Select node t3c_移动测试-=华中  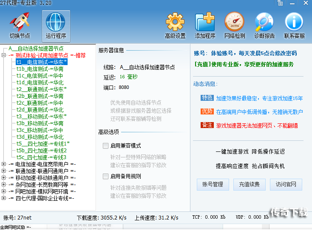pyautogui.click(x=40, y=130)
